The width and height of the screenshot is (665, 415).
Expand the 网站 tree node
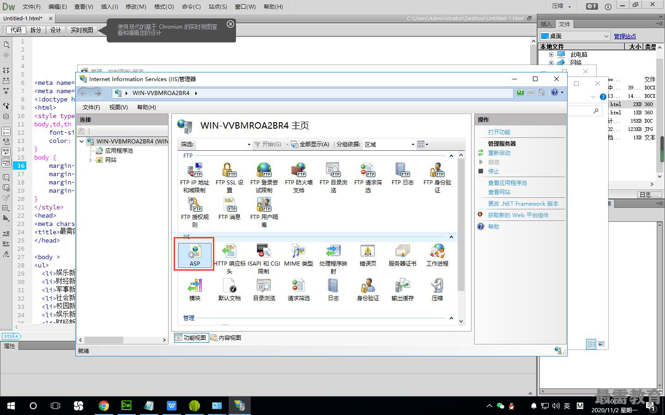tap(91, 160)
